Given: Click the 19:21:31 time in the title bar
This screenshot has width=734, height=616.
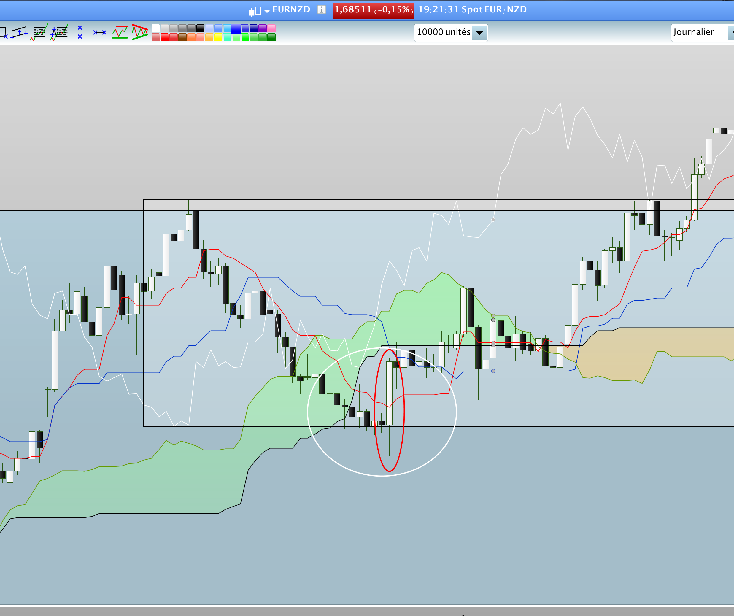Looking at the screenshot, I should [x=438, y=10].
